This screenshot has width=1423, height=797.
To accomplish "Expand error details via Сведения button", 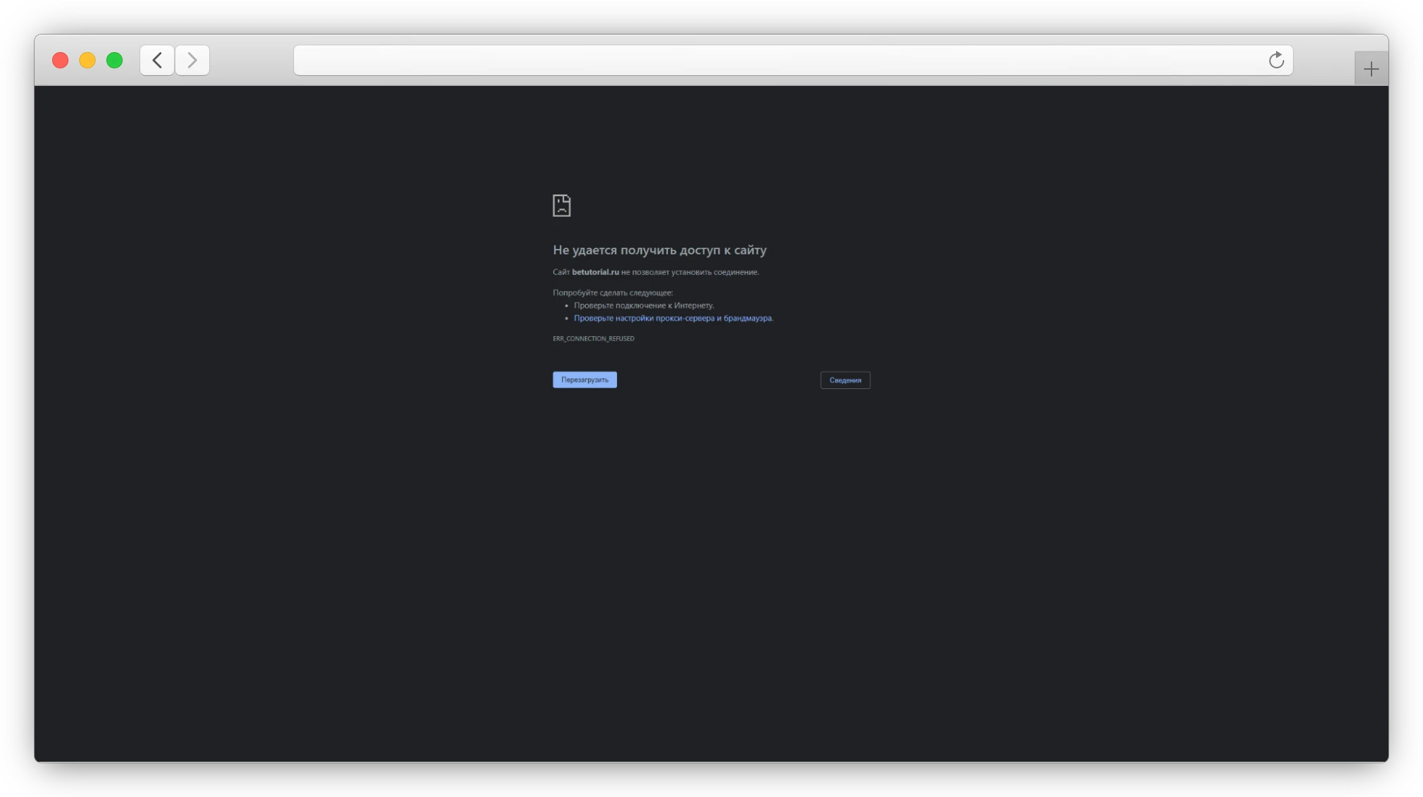I will pos(845,380).
